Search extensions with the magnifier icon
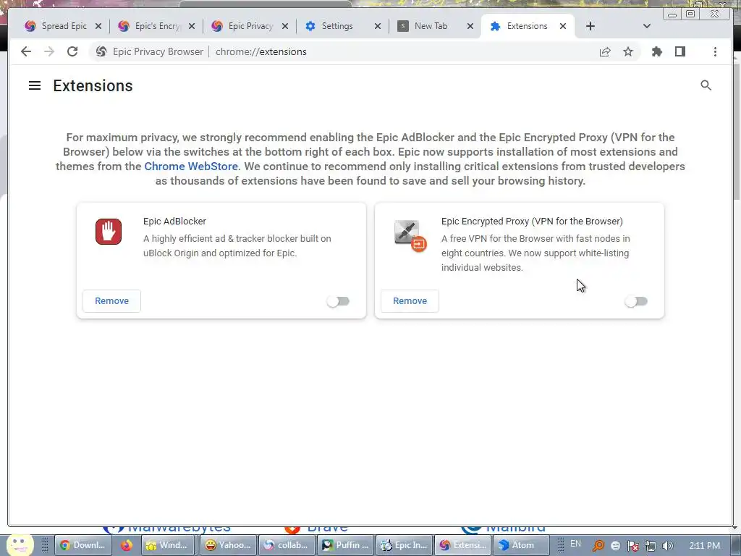Screen dimensions: 741x556 706,85
